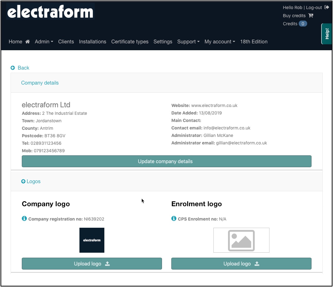Click the Buy credits cart icon
Screen dimensions: 333x287
click(311, 16)
